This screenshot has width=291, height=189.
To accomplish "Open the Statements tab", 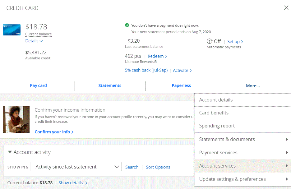I will 110,85.
